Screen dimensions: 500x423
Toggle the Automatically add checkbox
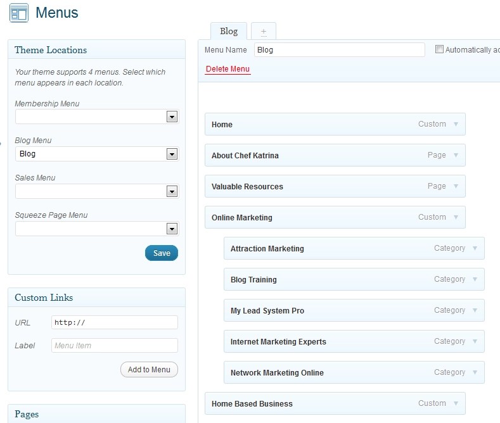[439, 49]
